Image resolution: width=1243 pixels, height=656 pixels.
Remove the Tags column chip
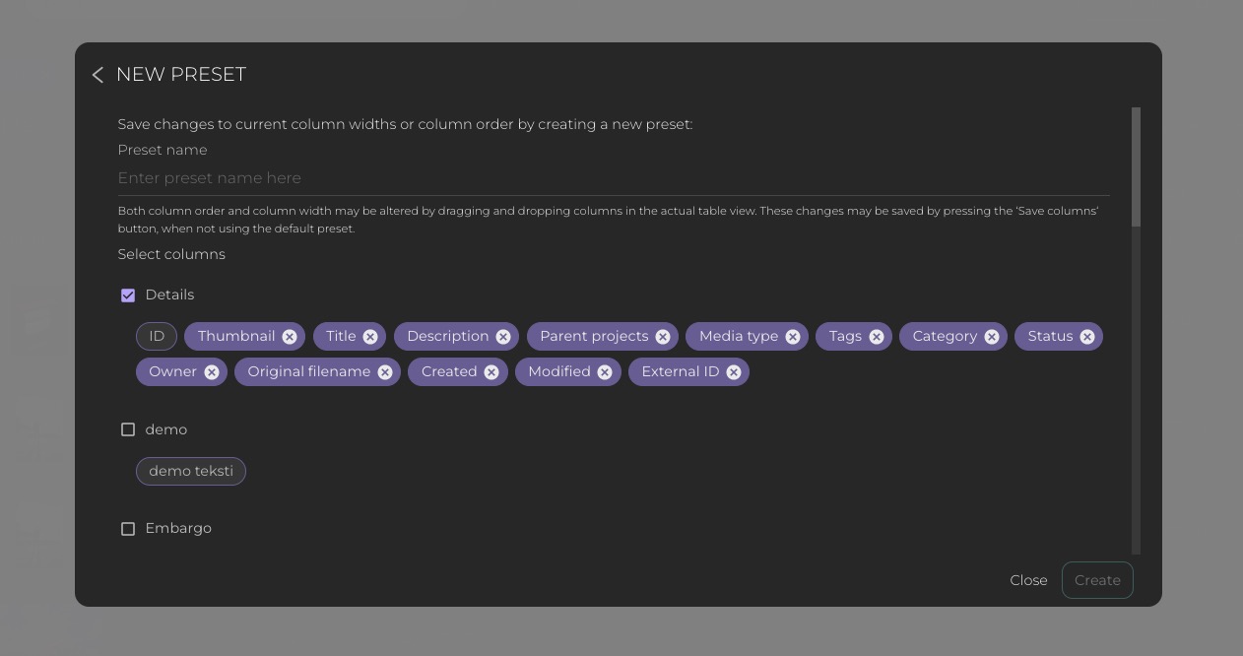click(x=877, y=337)
